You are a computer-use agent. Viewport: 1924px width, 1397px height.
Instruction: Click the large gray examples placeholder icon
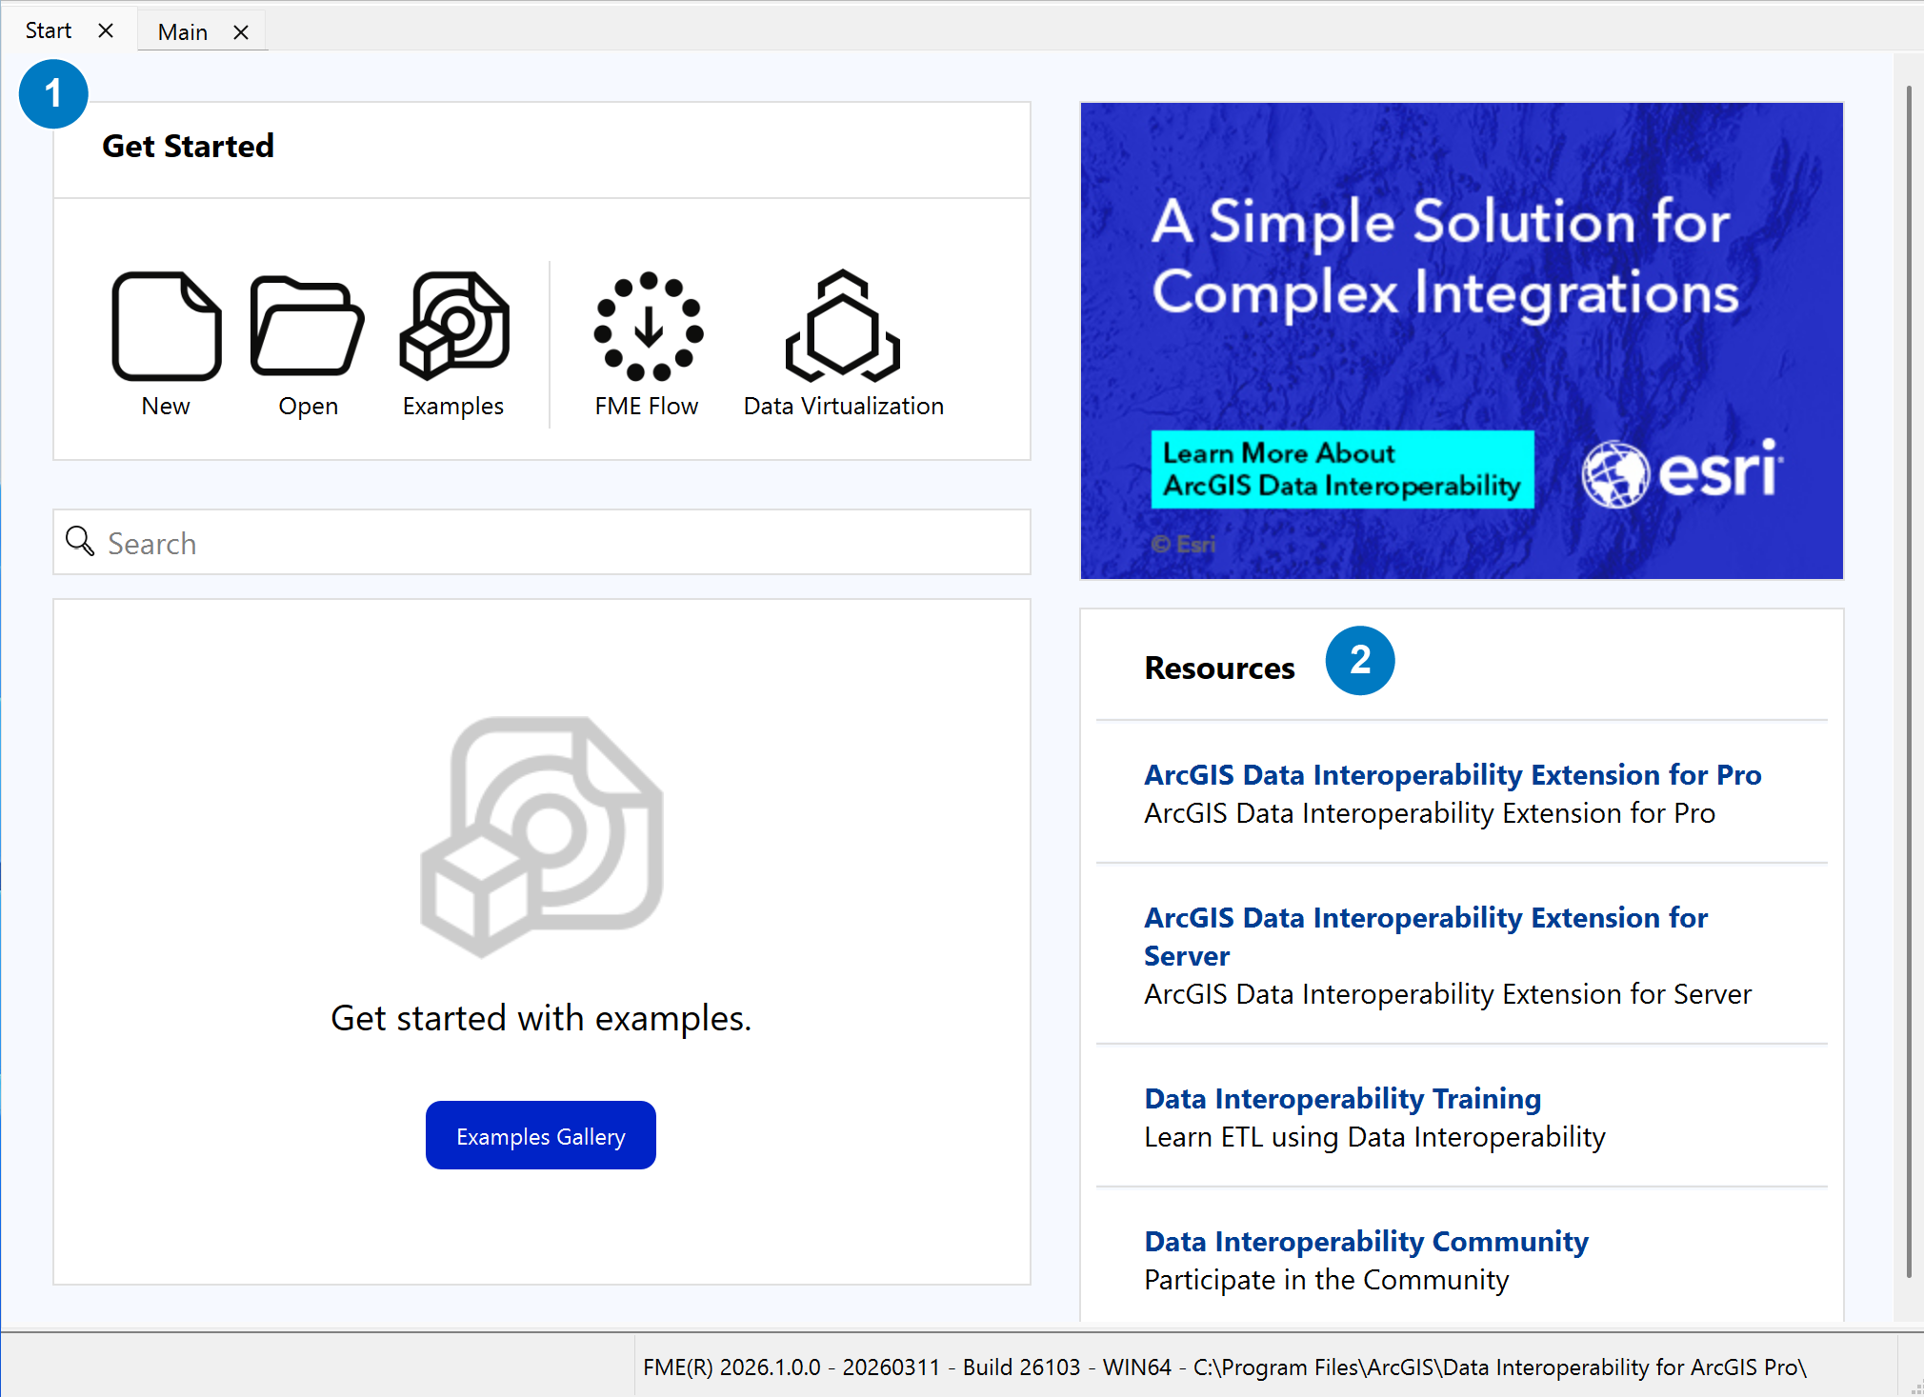tap(542, 837)
